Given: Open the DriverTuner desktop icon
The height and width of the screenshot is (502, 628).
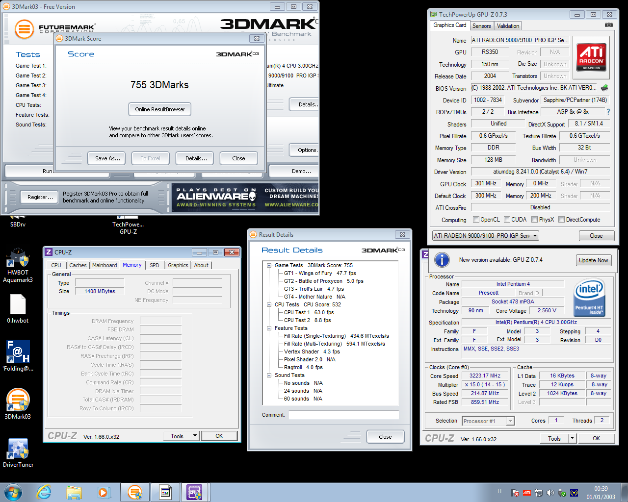Looking at the screenshot, I should click(18, 452).
